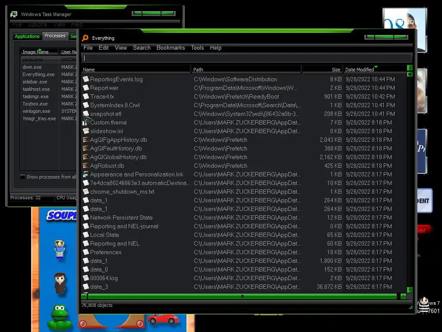Open the Bookmarks menu in Everything
This screenshot has height=332, width=442.
170,48
